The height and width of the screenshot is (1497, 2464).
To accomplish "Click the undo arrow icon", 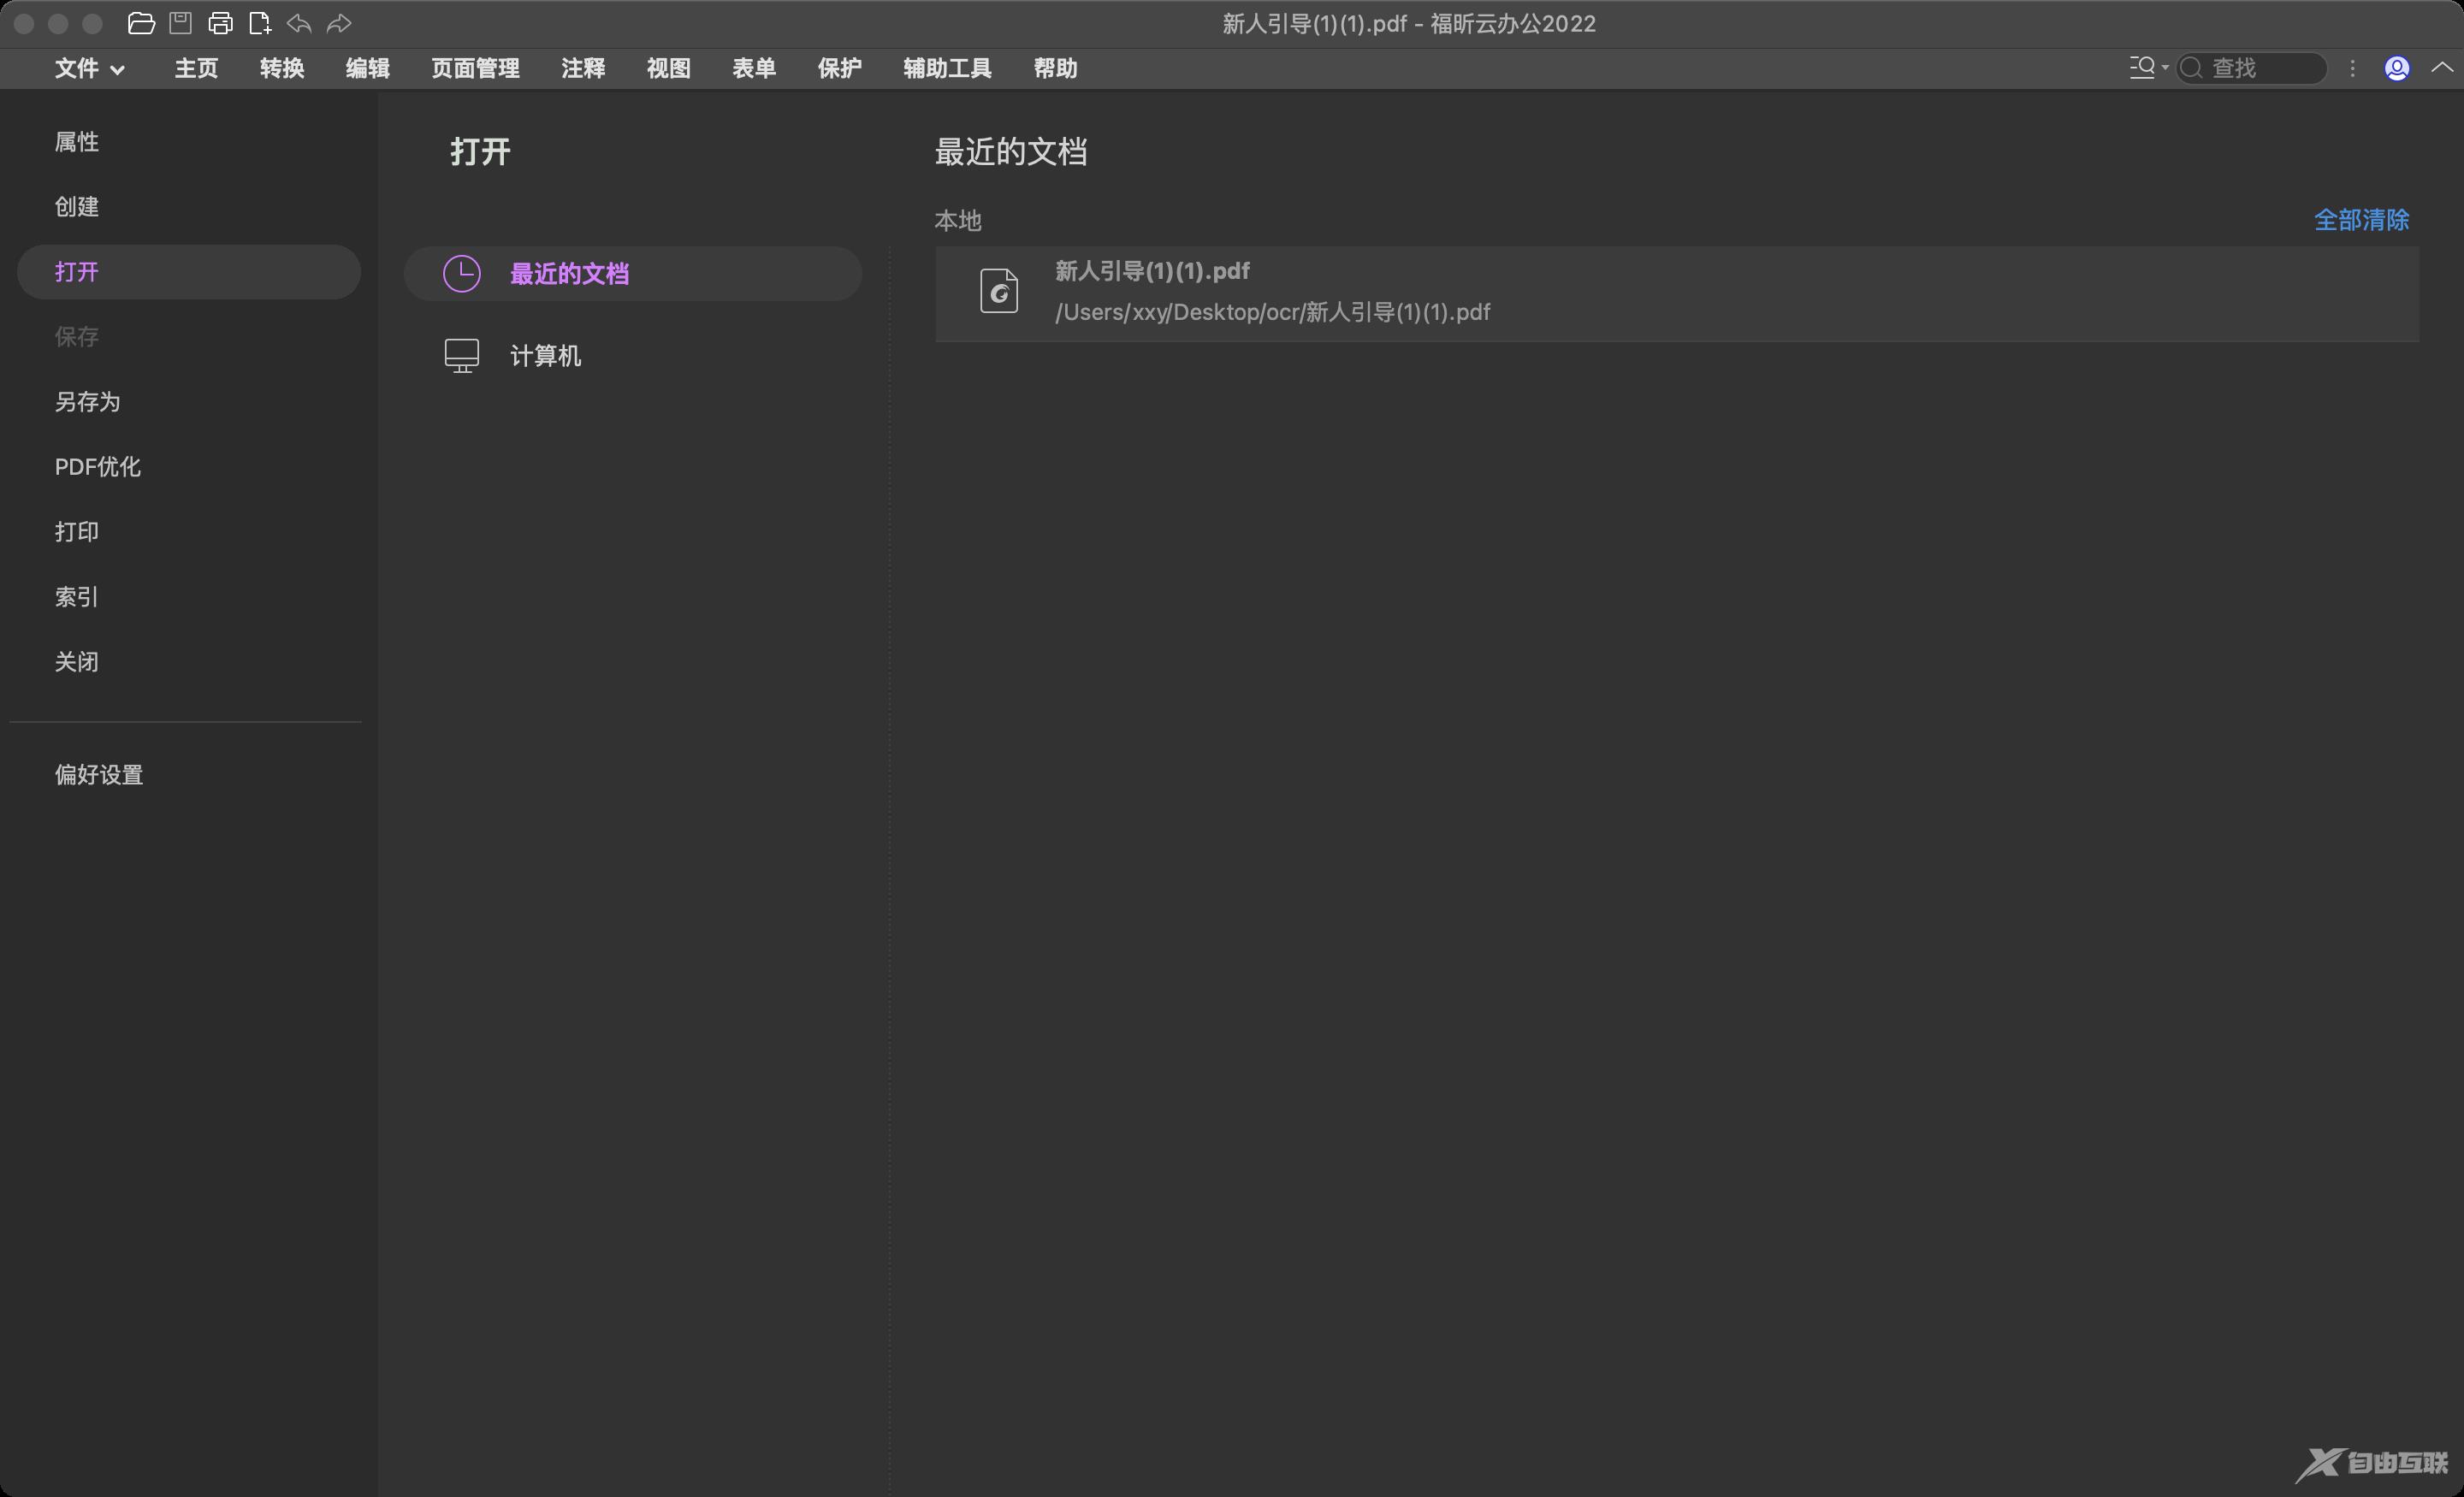I will (299, 23).
